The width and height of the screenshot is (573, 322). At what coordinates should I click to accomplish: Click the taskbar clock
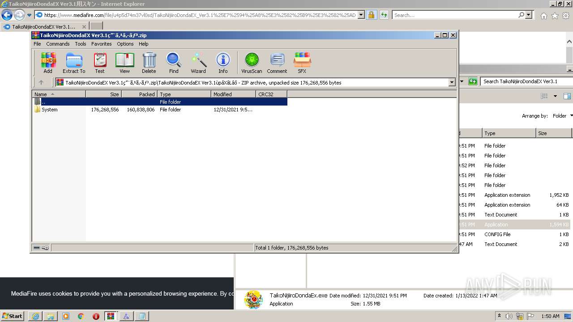[x=550, y=316]
